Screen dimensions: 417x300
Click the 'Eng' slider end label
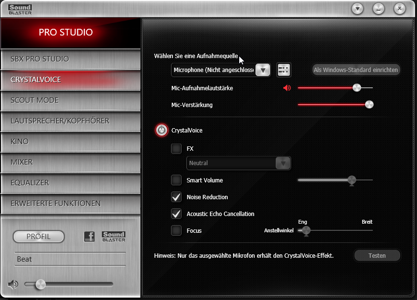coord(302,222)
